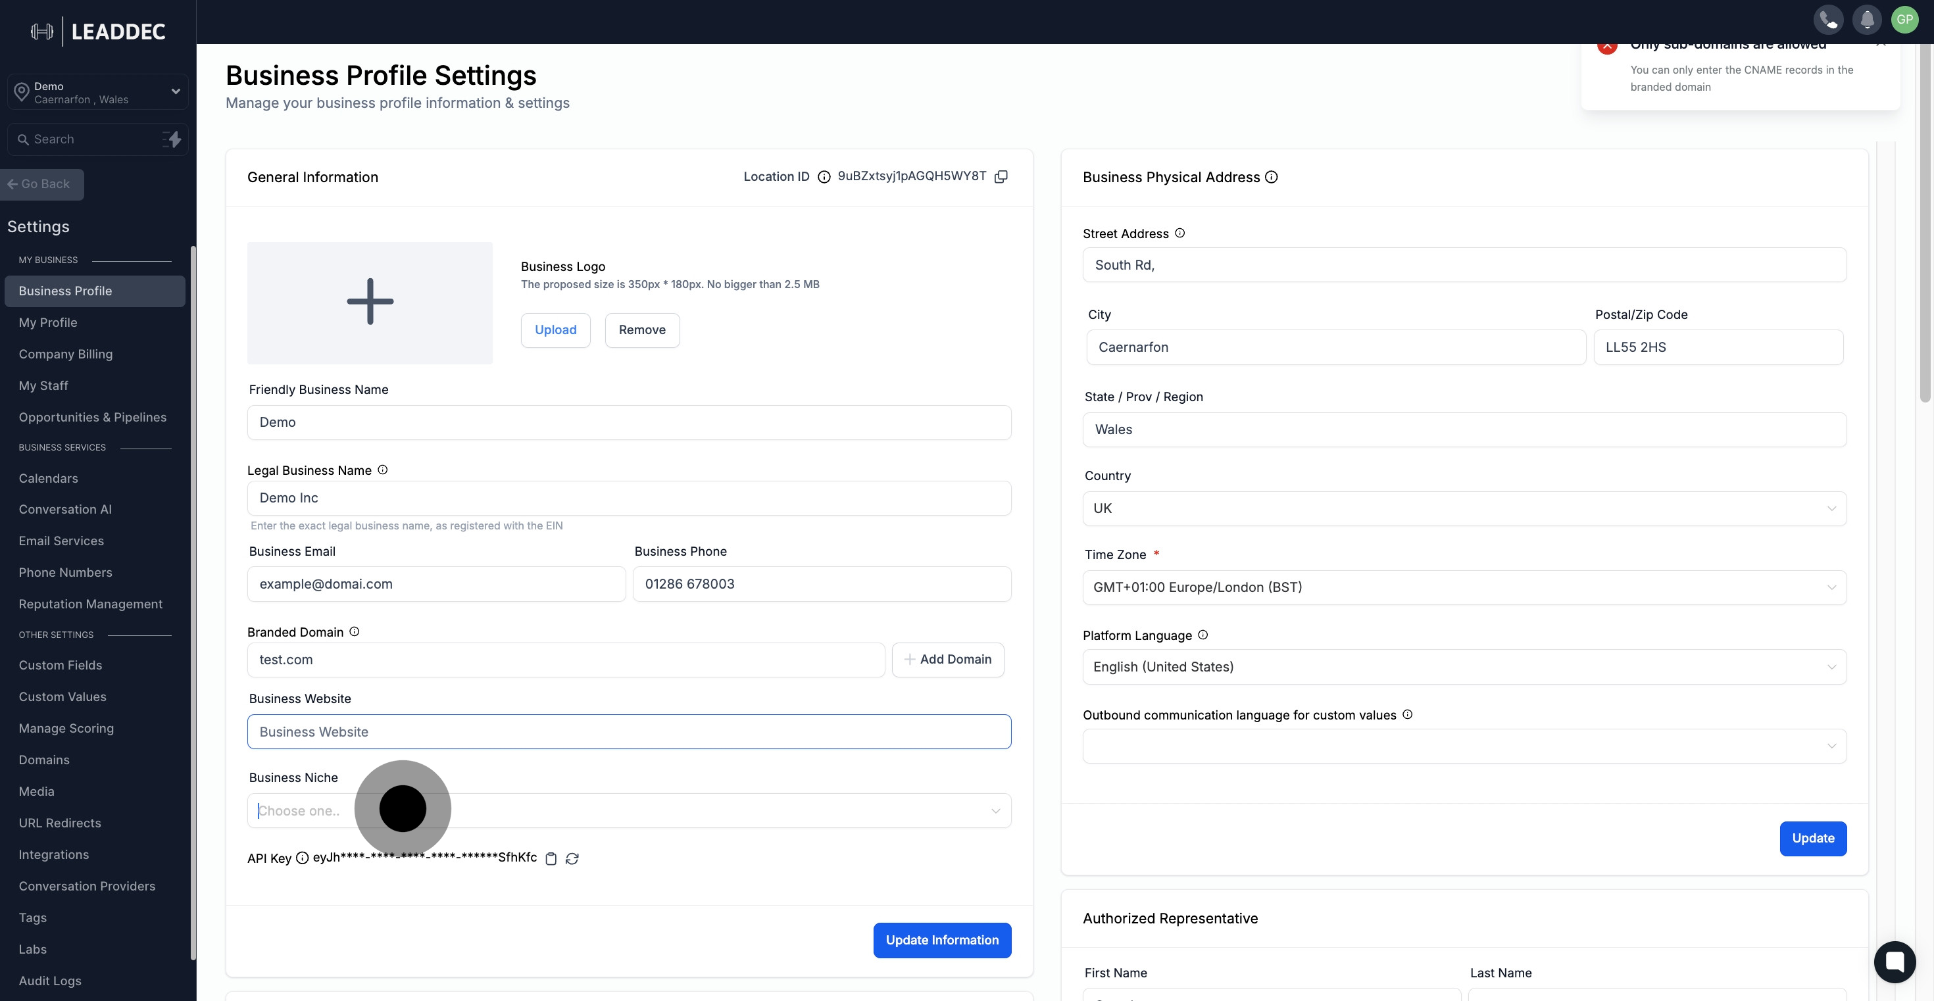Click the Branded Domain input field
Image resolution: width=1934 pixels, height=1001 pixels.
(566, 660)
